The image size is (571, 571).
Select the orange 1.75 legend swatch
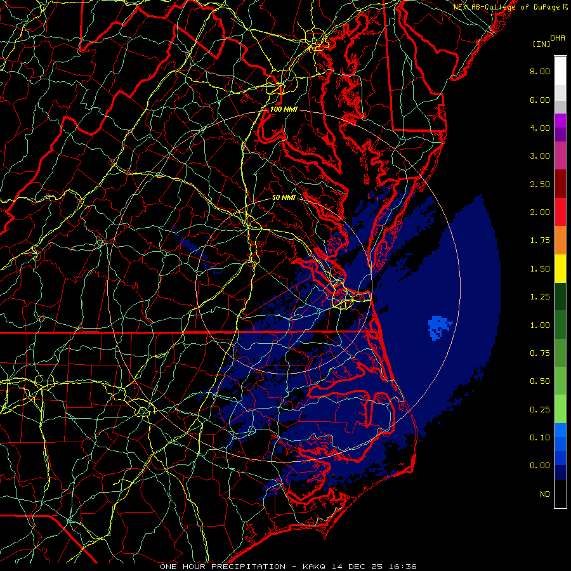560,240
